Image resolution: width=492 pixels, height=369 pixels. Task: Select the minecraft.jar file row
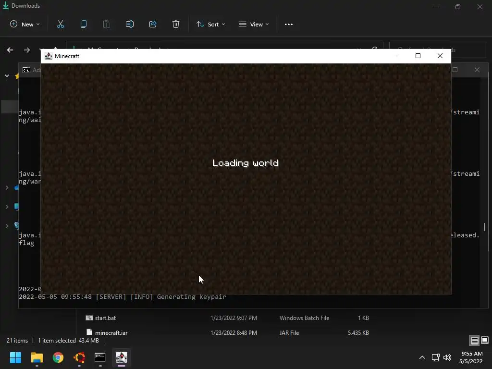[227, 332]
